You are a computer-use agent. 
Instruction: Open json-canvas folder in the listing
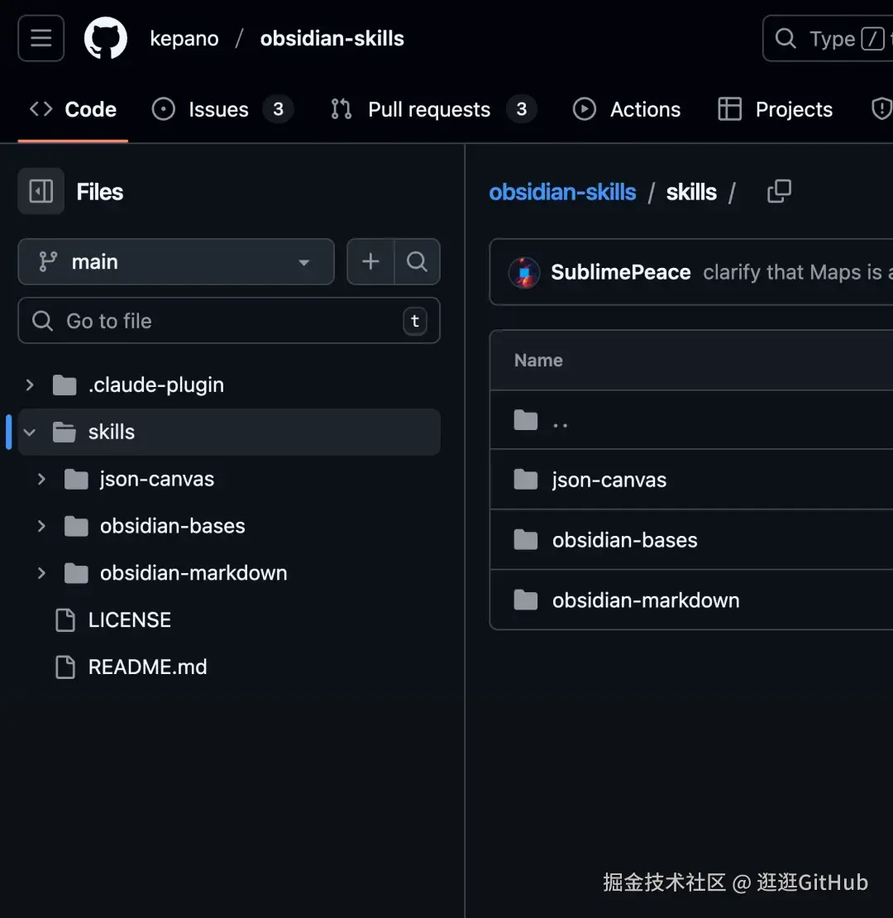(609, 480)
